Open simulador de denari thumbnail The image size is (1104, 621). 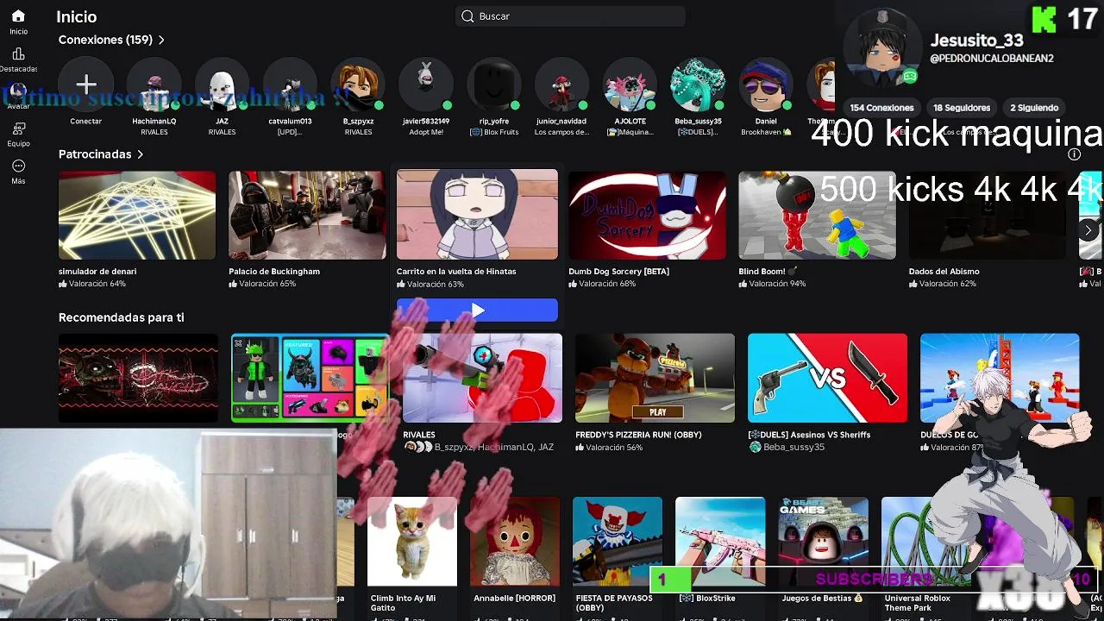click(x=137, y=215)
